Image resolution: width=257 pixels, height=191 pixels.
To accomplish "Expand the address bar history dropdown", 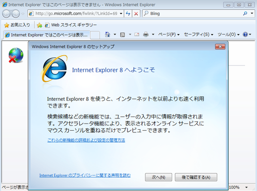I will [x=121, y=13].
